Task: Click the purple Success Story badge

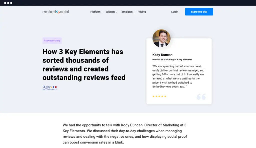Action: pyautogui.click(x=52, y=40)
